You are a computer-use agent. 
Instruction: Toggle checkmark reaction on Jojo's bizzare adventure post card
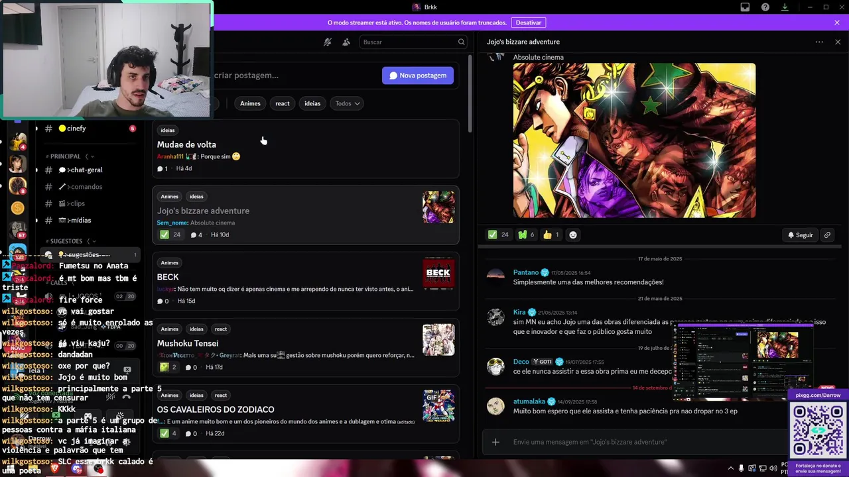[x=170, y=235]
